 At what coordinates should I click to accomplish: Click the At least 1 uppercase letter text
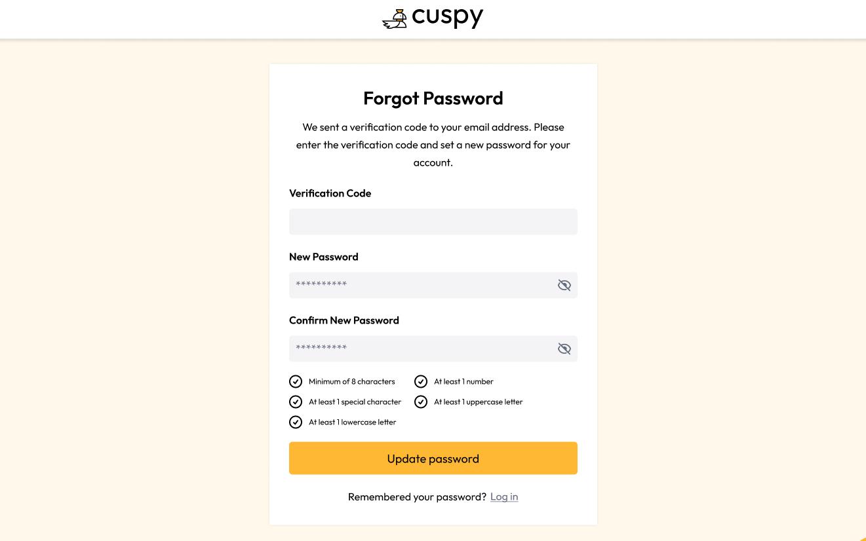479,401
